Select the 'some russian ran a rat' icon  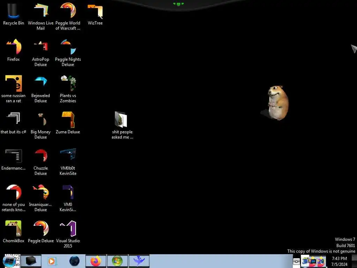(14, 89)
